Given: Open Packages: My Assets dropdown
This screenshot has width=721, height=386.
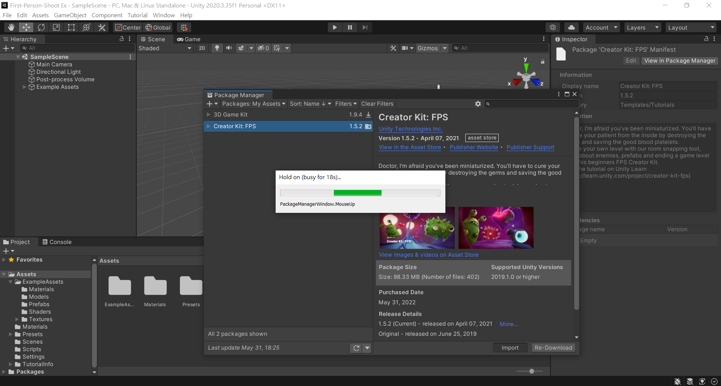Looking at the screenshot, I should tap(253, 104).
